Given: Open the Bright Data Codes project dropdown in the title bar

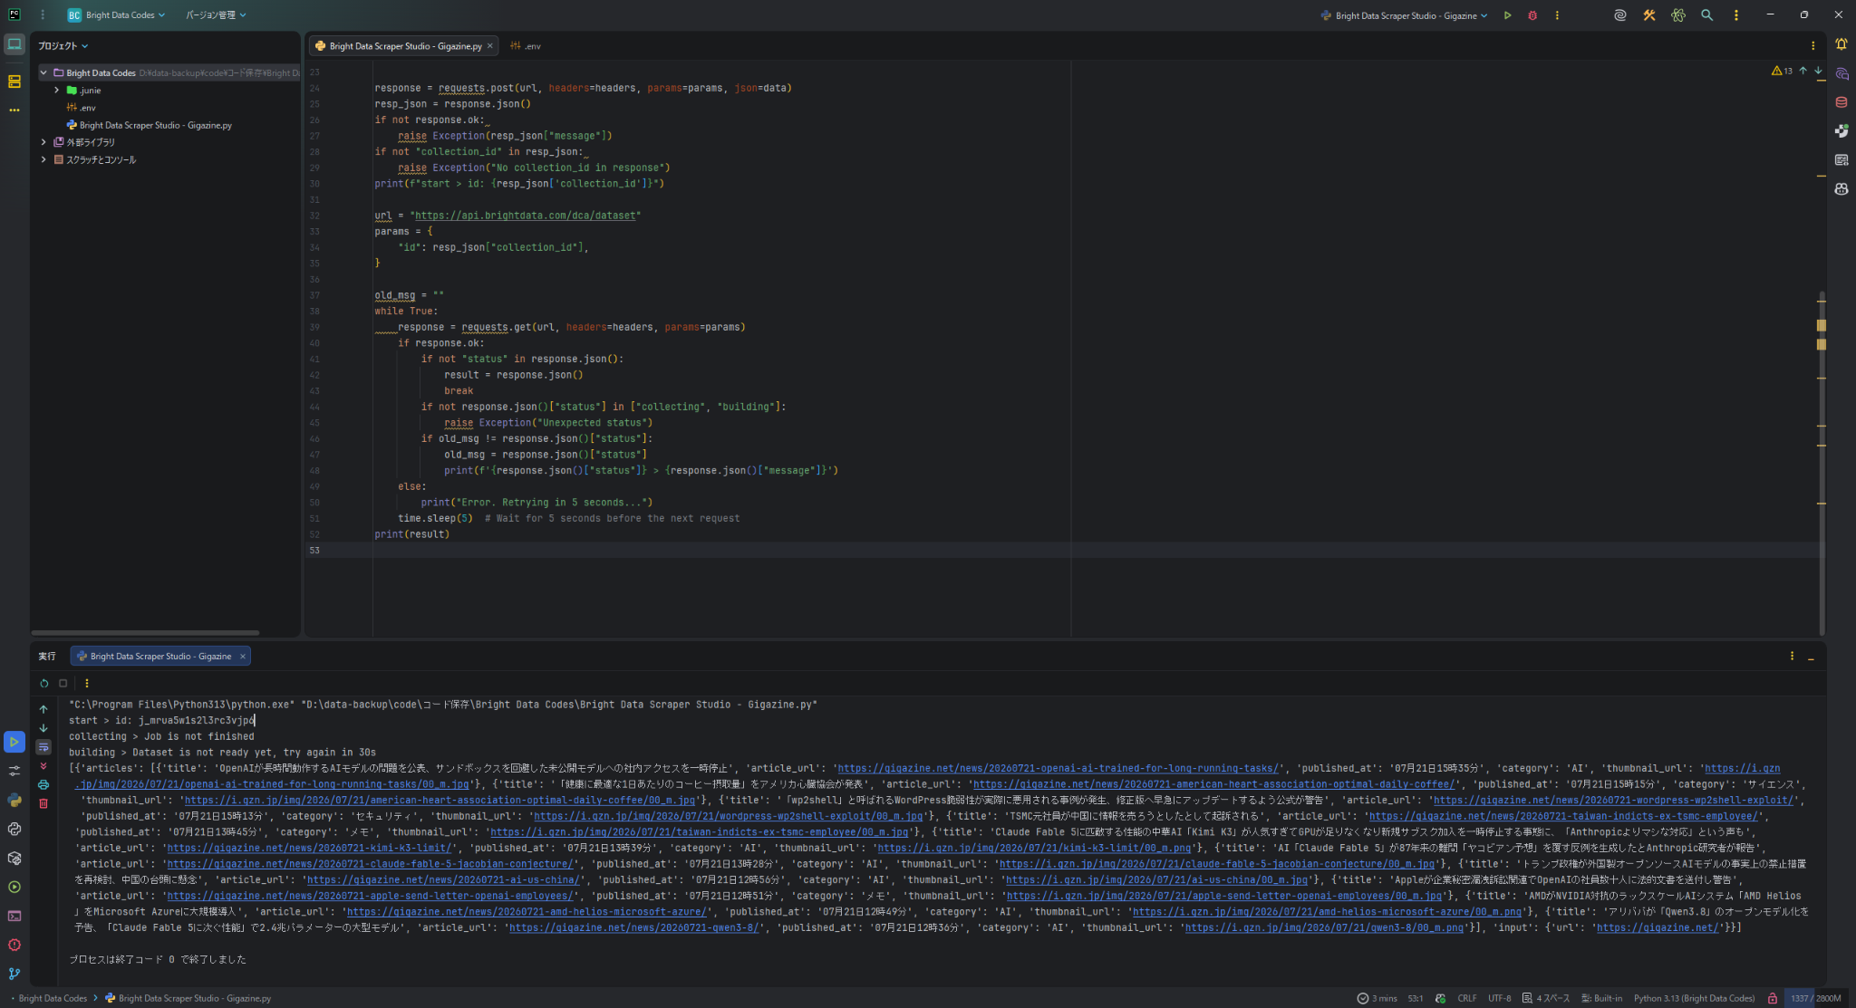Looking at the screenshot, I should 116,15.
